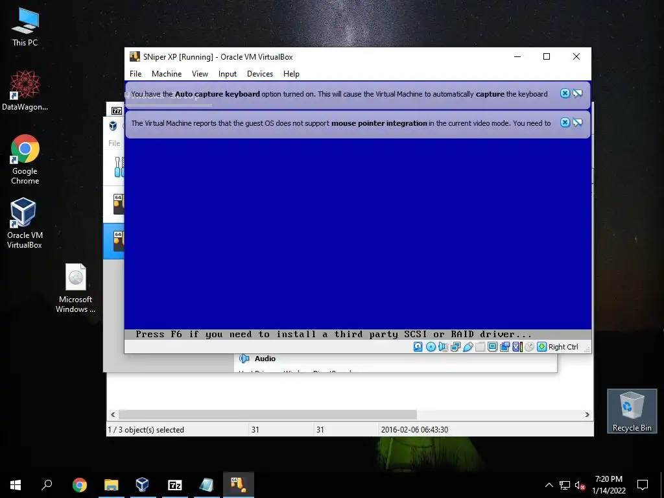Image resolution: width=664 pixels, height=498 pixels.
Task: Click the mouse integration indicator icon
Action: [x=529, y=347]
